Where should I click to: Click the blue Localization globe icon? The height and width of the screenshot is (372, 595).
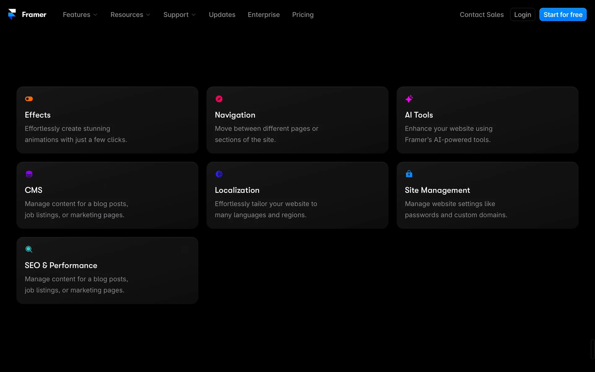[x=219, y=174]
